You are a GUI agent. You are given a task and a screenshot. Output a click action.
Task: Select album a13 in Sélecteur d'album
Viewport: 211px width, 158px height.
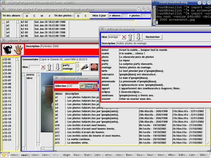(x=57, y=136)
